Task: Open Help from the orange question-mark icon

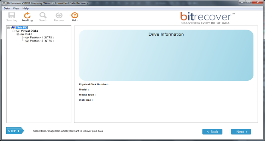Action: pos(75,16)
